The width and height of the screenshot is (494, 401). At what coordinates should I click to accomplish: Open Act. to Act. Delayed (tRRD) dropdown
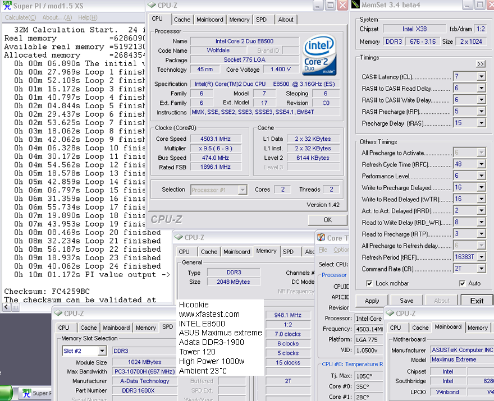(x=482, y=210)
